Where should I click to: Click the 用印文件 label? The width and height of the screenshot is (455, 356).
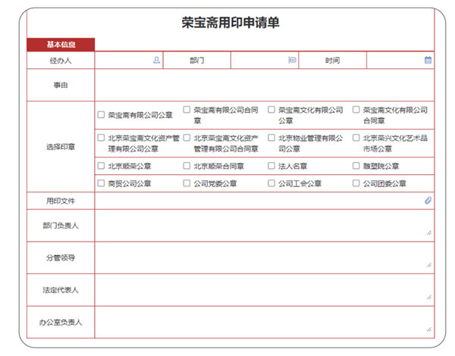coord(61,201)
